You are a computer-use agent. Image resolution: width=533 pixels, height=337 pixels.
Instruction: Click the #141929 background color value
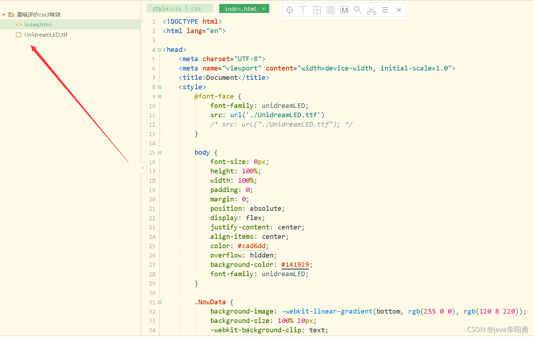[x=295, y=265]
